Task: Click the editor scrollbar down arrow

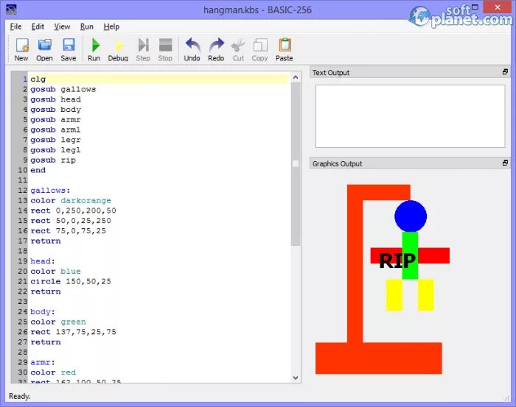Action: pyautogui.click(x=296, y=378)
